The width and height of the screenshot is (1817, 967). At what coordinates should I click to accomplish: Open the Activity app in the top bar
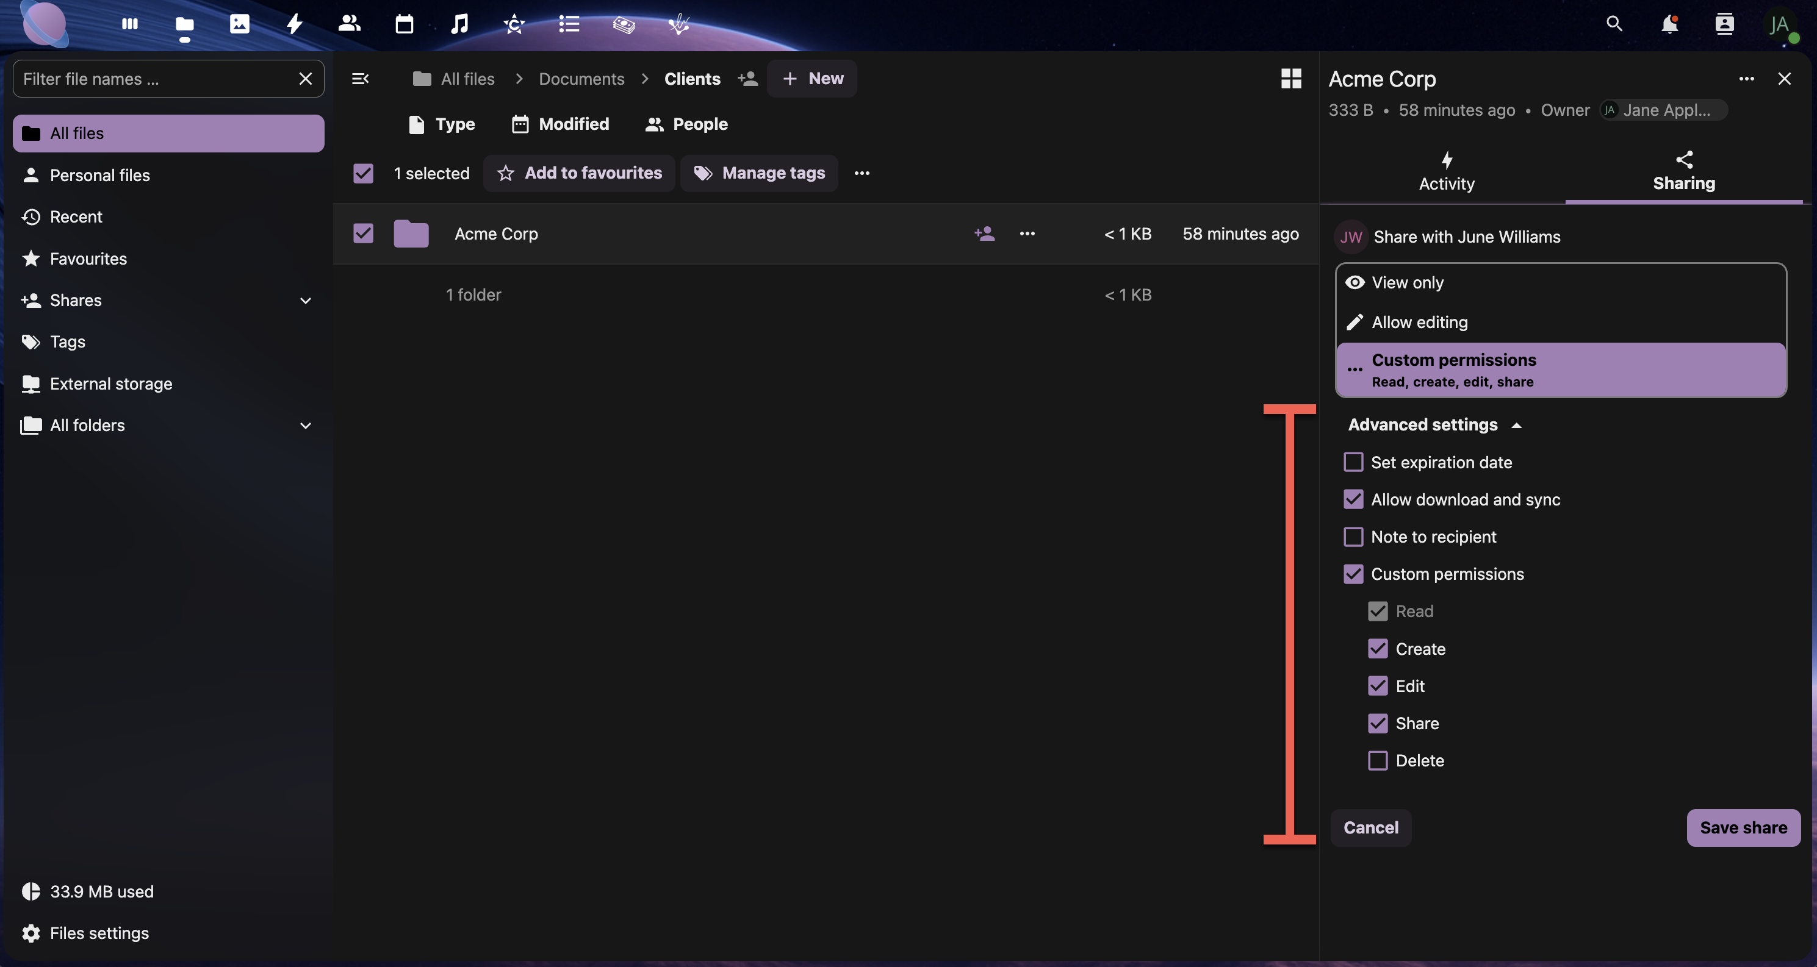click(294, 24)
